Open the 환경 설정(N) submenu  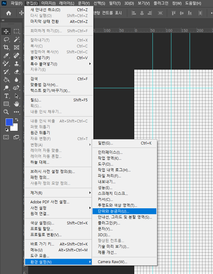[59, 262]
